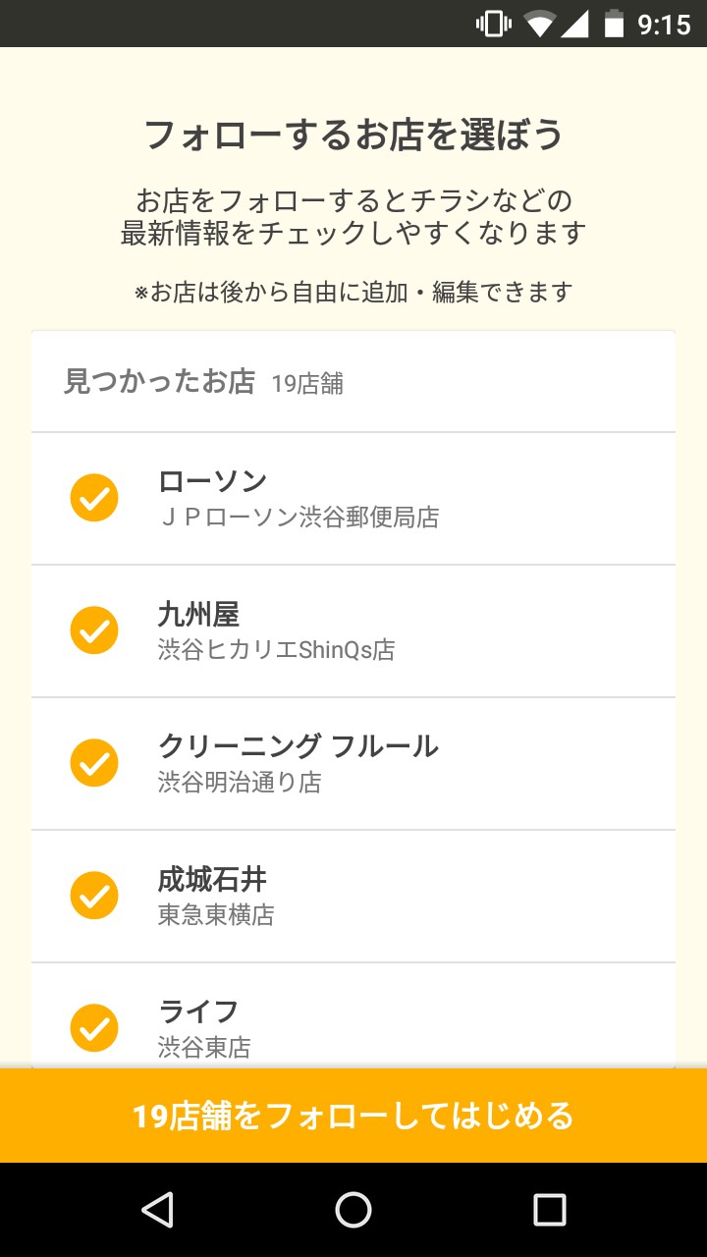Tap the Wi-Fi signal status icon
The height and width of the screenshot is (1257, 707).
pos(539,24)
